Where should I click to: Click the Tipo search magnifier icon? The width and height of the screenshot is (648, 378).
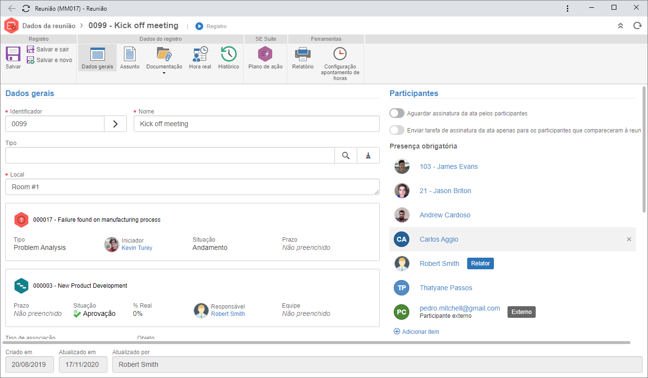click(x=346, y=155)
